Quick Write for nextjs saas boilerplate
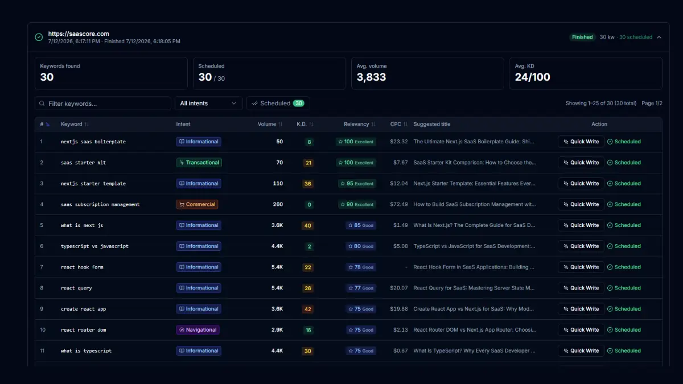This screenshot has height=384, width=683. tap(581, 142)
